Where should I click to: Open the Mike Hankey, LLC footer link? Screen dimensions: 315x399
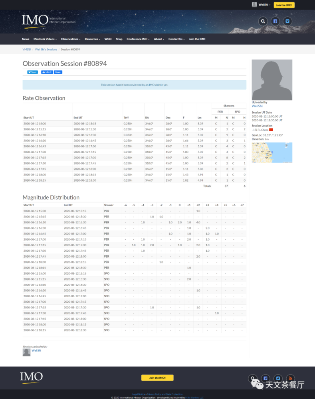pyautogui.click(x=194, y=397)
